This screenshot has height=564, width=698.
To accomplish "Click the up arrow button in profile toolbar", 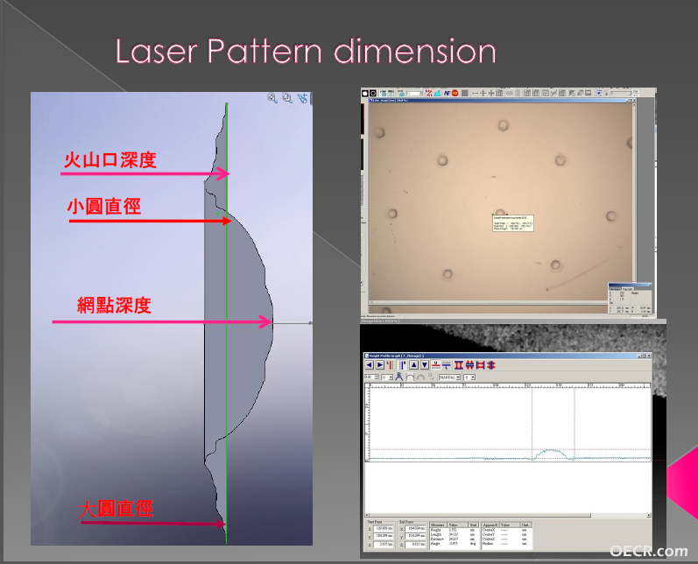I will click(x=413, y=365).
